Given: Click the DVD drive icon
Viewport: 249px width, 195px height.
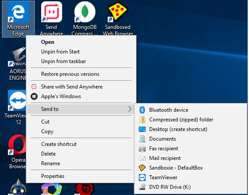Looking at the screenshot, I should pos(143,187).
